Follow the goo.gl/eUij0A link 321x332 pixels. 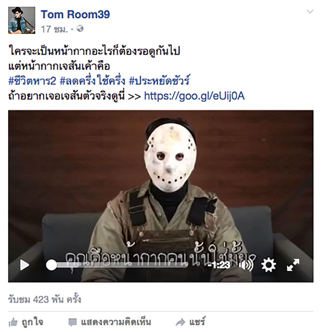194,96
